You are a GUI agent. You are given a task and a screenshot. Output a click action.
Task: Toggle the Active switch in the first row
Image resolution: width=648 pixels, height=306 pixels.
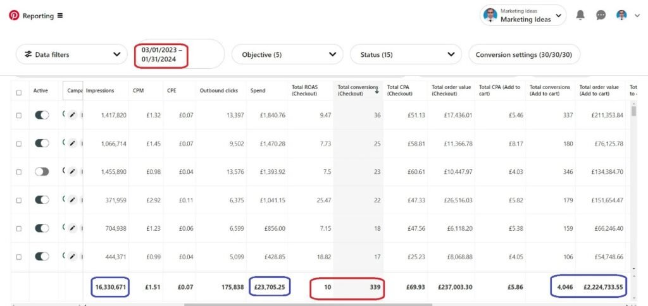click(x=42, y=116)
